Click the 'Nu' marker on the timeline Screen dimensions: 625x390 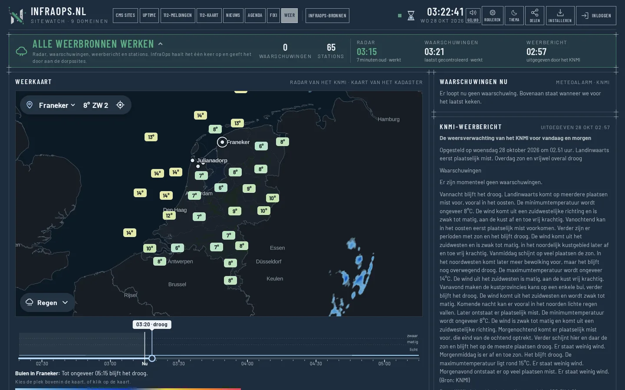145,364
